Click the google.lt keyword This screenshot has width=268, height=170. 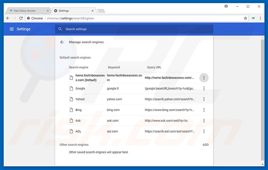[x=113, y=88]
